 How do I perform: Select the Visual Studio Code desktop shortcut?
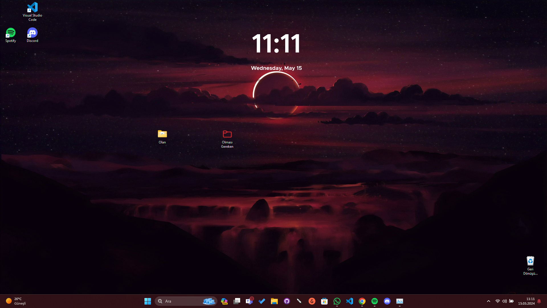tap(32, 11)
